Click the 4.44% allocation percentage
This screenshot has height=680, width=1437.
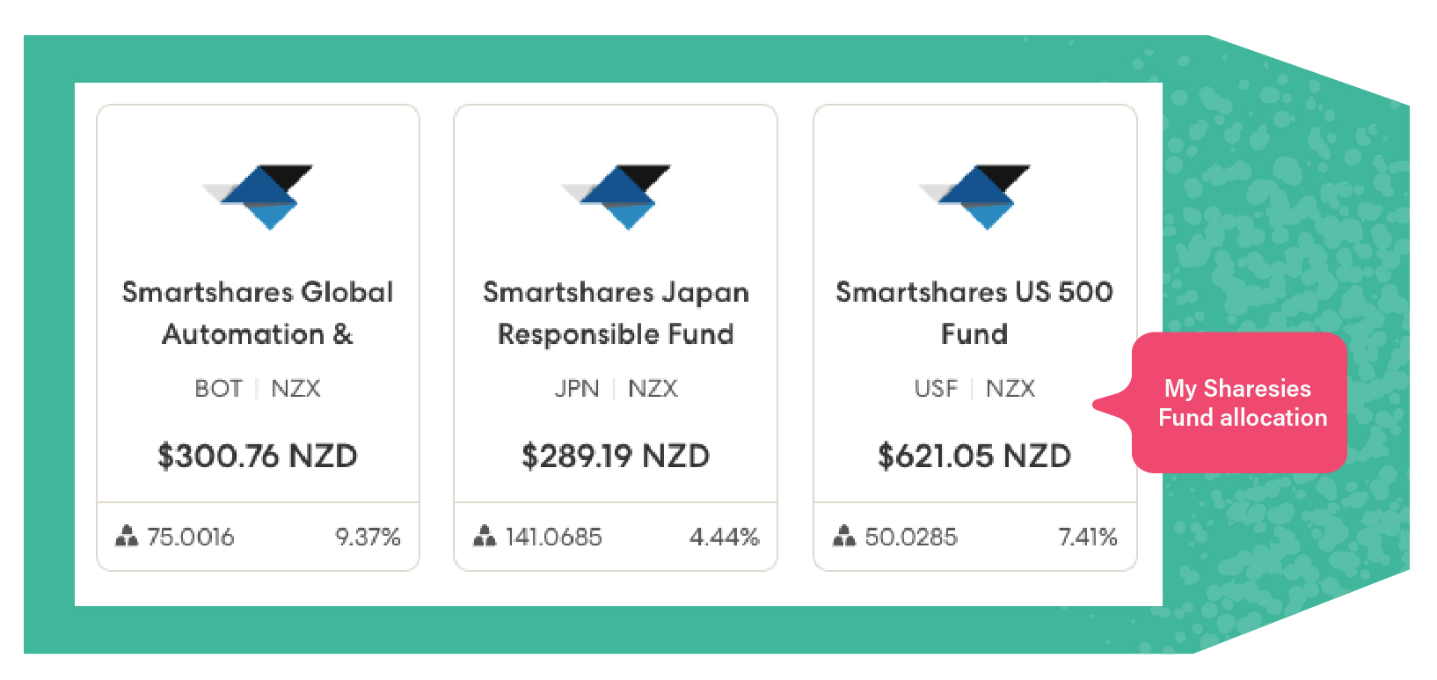point(726,536)
